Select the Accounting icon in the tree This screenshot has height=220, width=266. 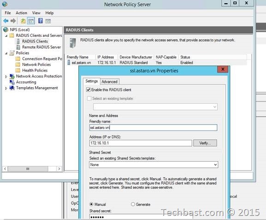pos(12,82)
